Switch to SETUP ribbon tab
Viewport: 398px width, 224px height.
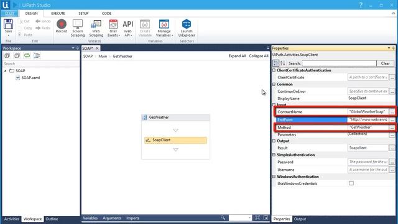tap(83, 14)
